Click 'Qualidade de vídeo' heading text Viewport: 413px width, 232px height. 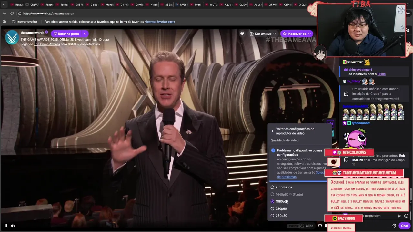pyautogui.click(x=284, y=140)
